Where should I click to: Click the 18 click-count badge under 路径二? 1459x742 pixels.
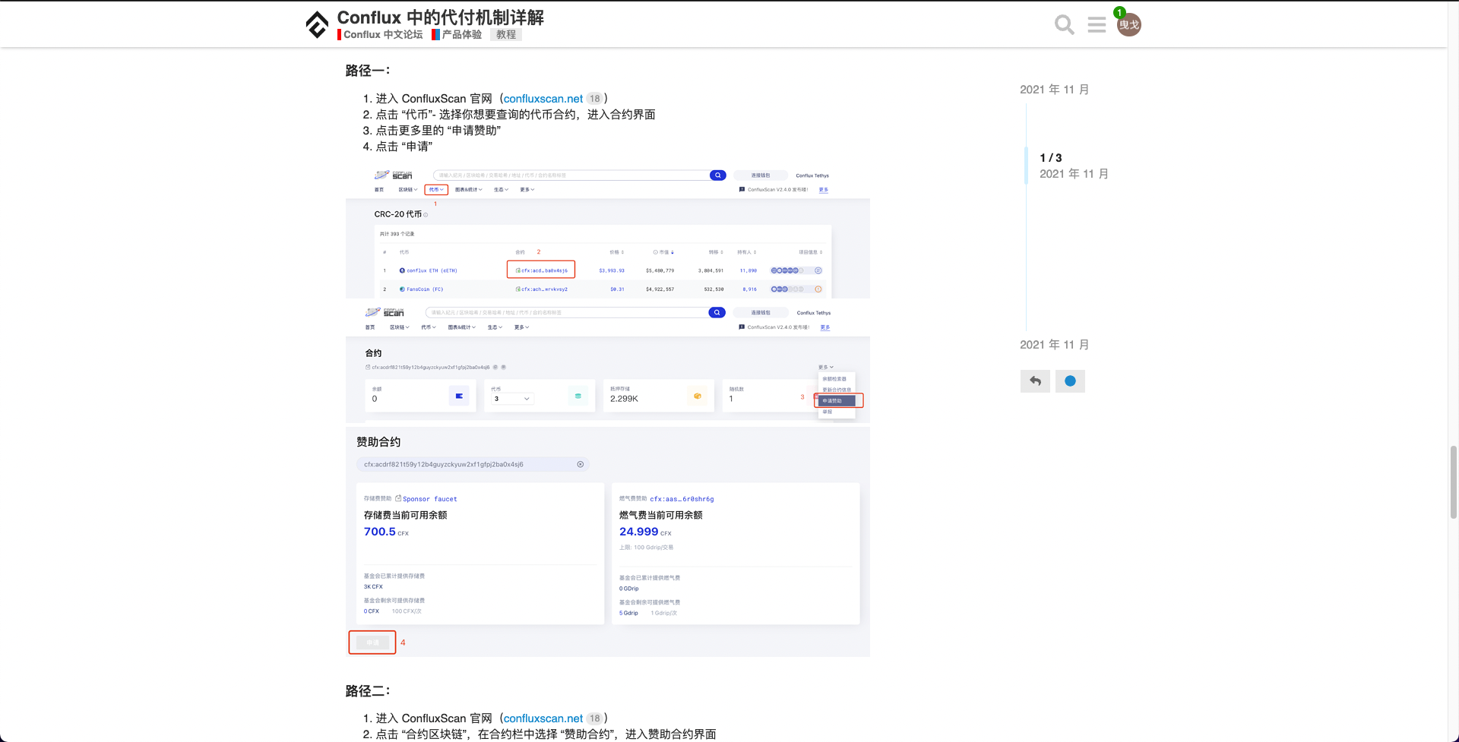[595, 718]
